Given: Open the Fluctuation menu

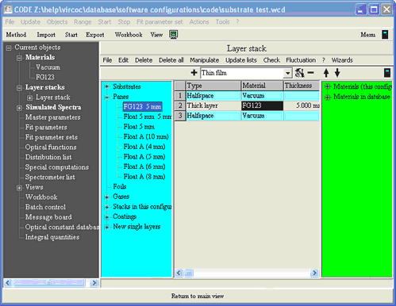Looking at the screenshot, I should point(301,60).
